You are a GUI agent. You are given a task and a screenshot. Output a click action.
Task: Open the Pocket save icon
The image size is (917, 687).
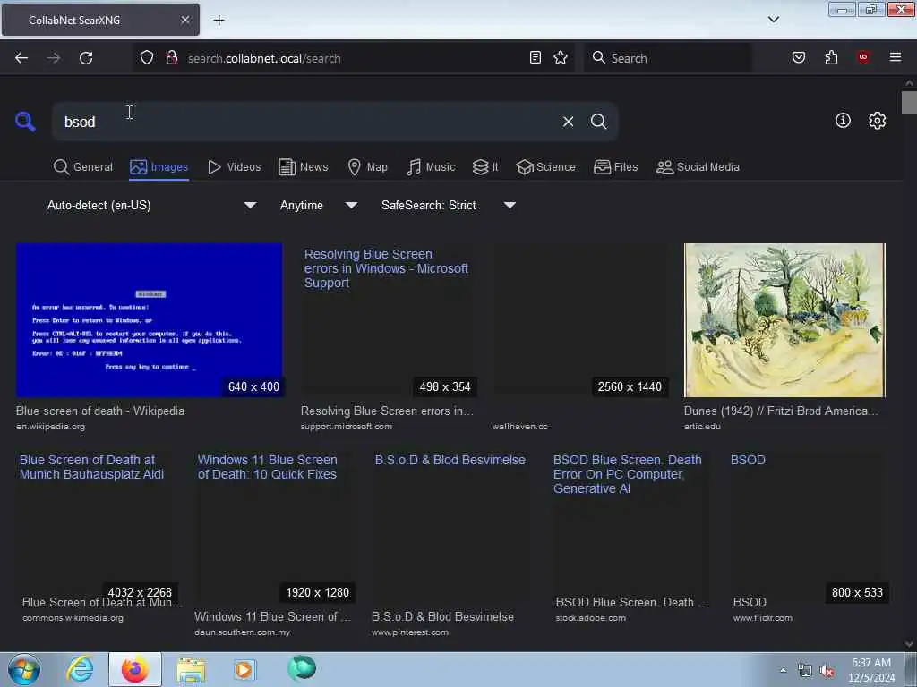(799, 57)
